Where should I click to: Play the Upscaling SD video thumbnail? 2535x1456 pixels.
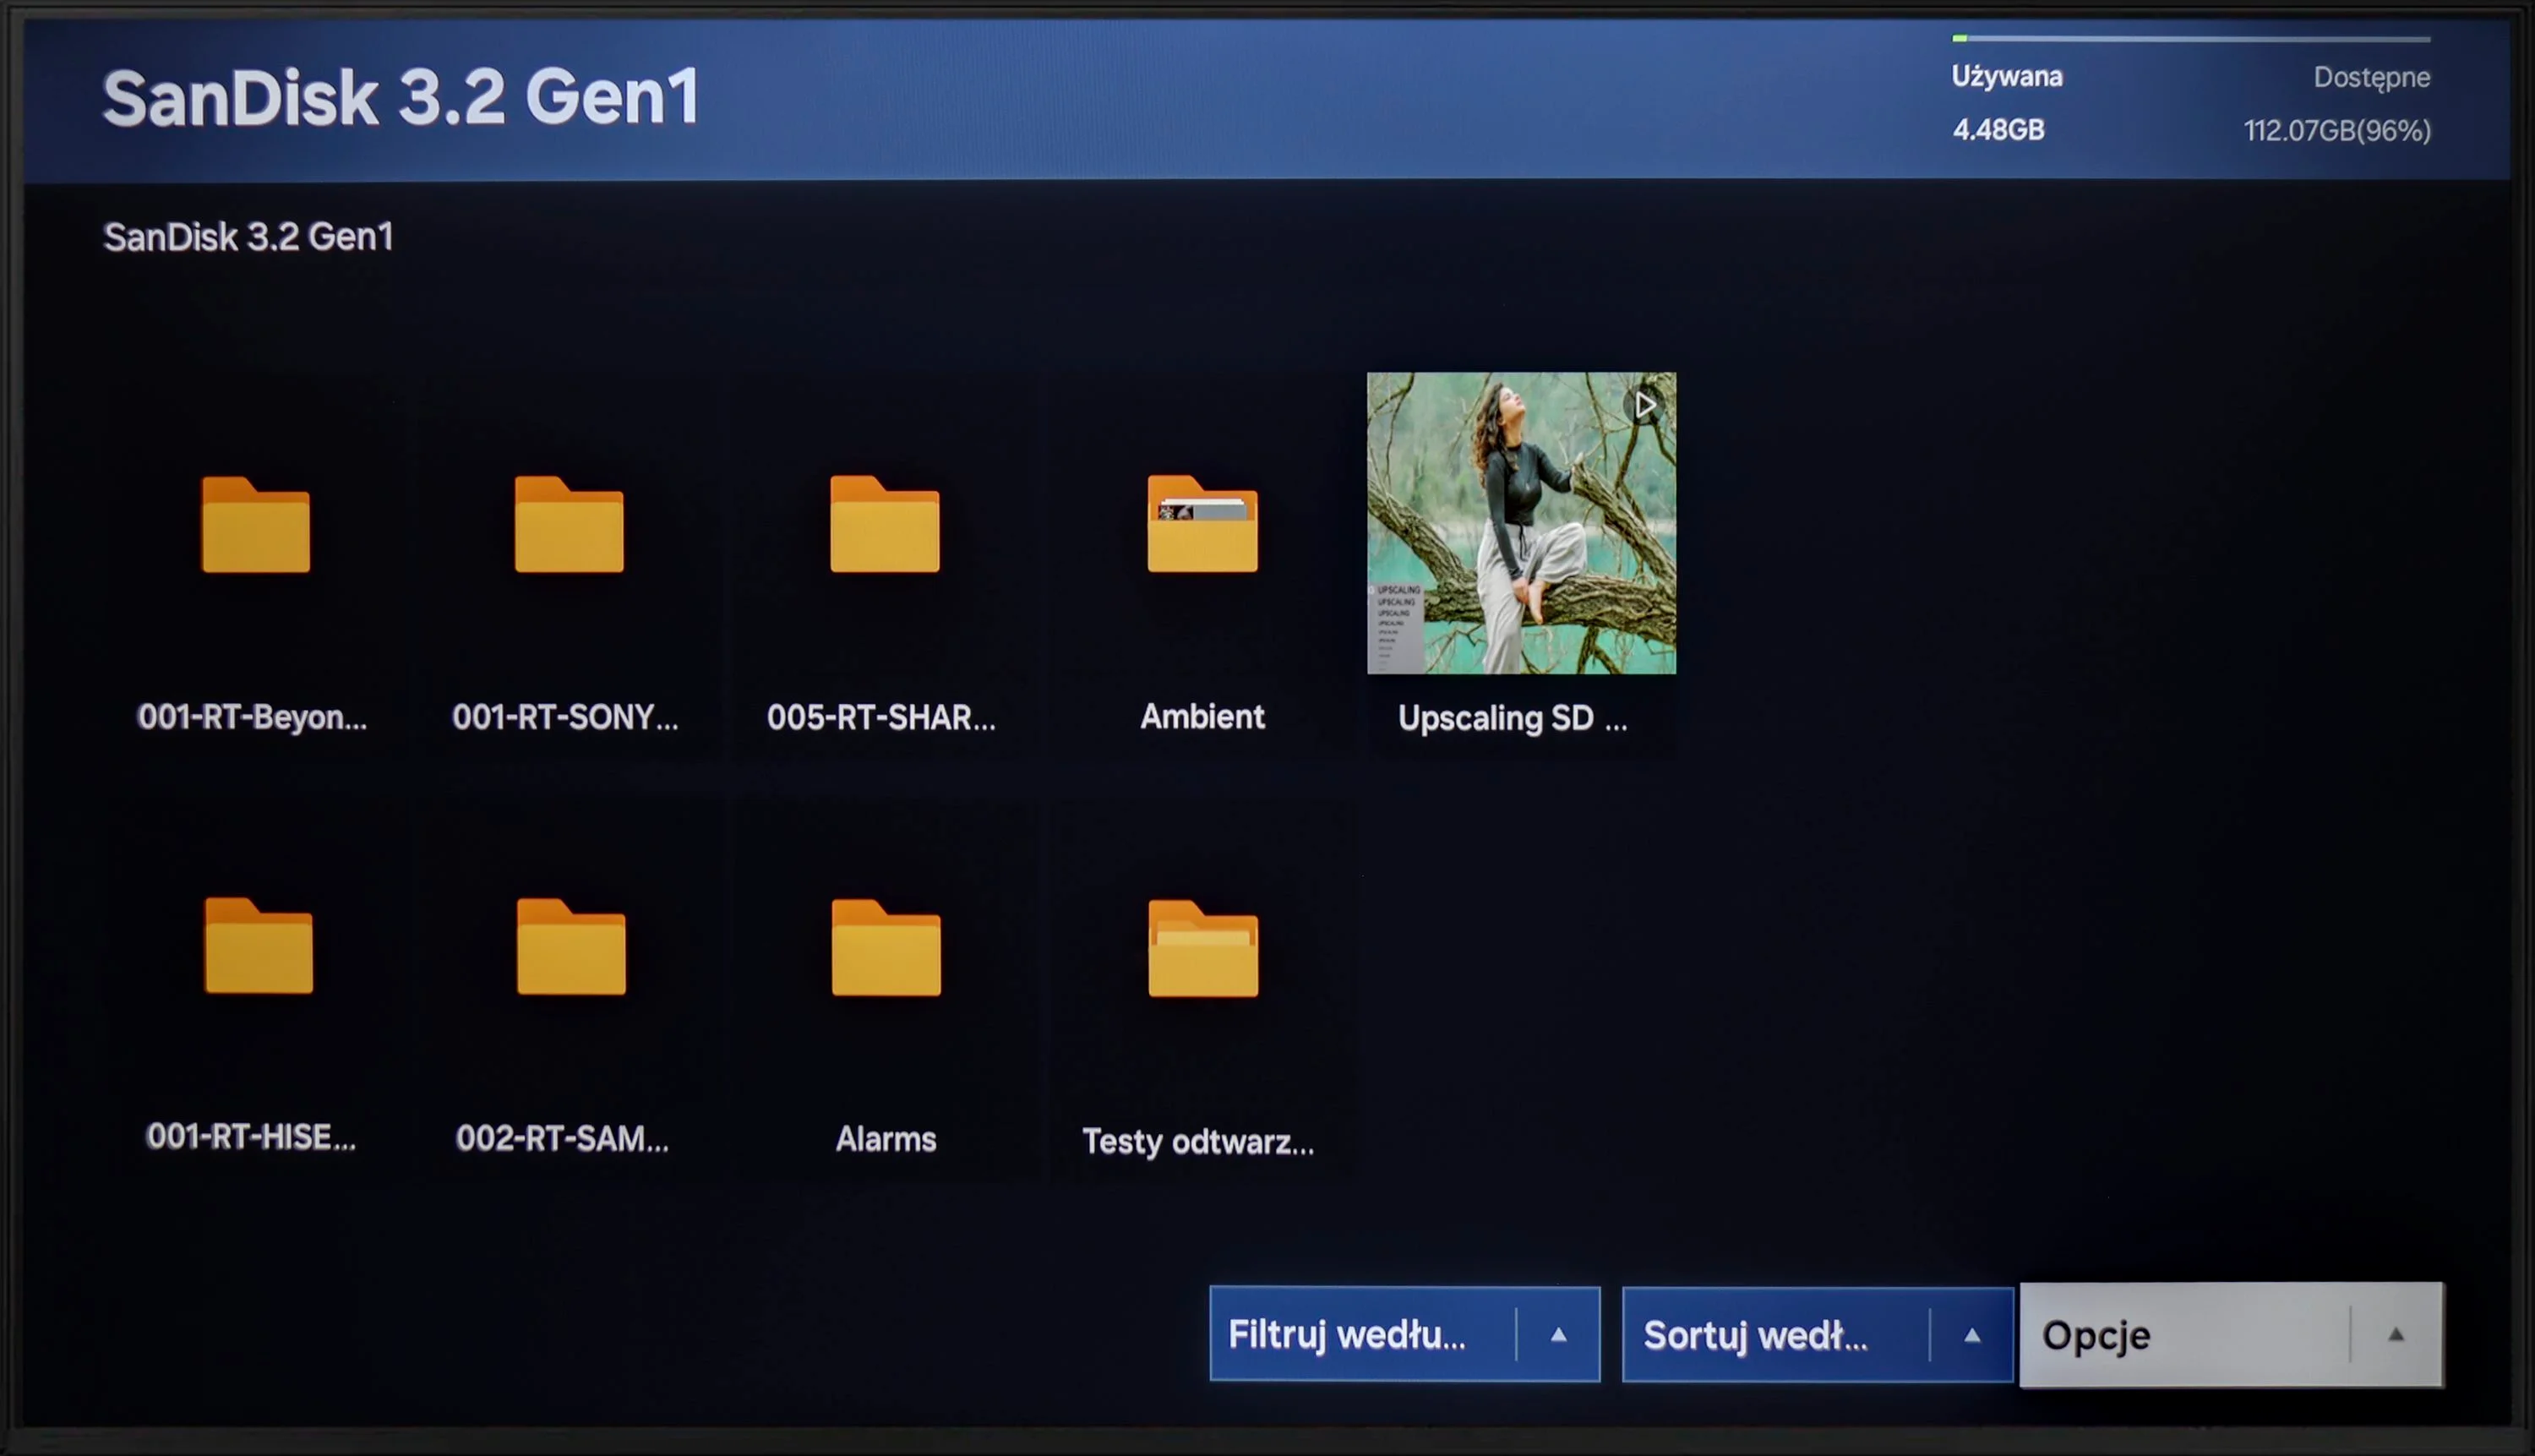point(1521,523)
